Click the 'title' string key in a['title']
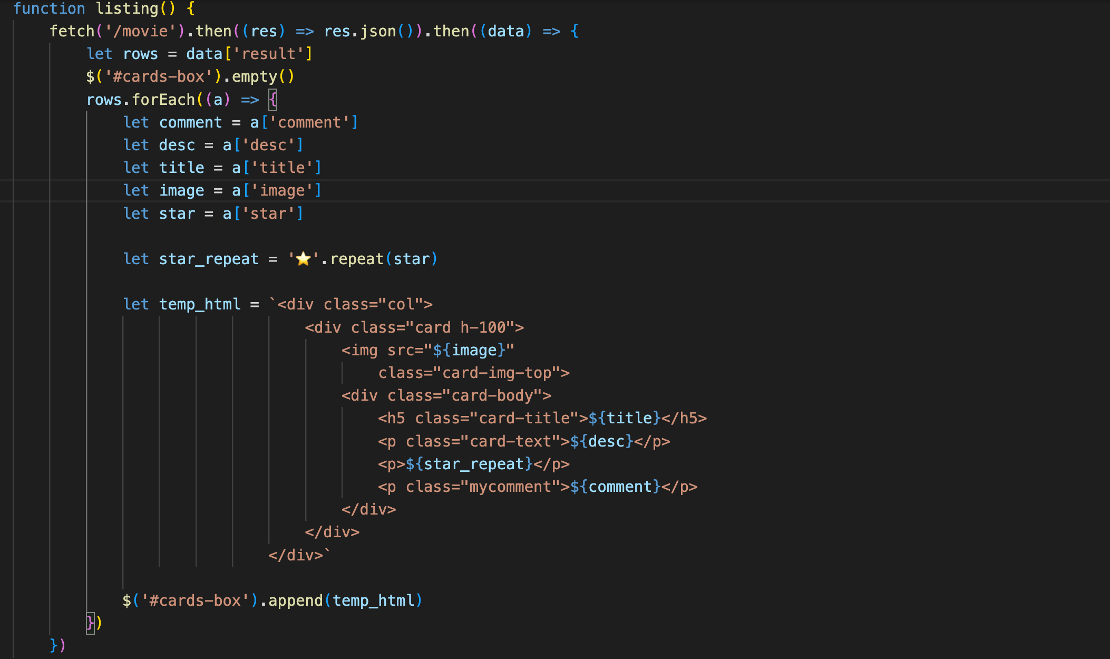 pos(282,168)
